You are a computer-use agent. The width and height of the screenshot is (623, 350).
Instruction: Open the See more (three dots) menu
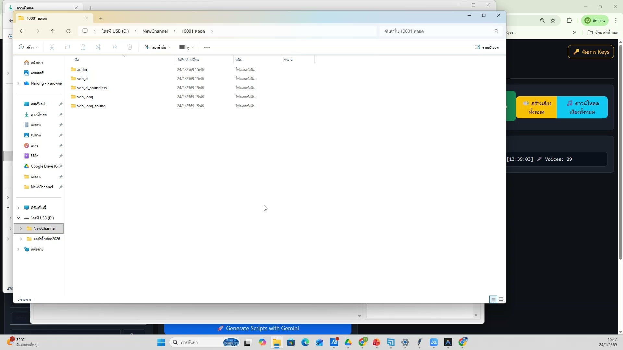click(207, 47)
